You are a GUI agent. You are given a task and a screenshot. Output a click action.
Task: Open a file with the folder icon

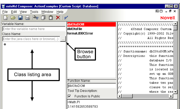(x=13, y=18)
